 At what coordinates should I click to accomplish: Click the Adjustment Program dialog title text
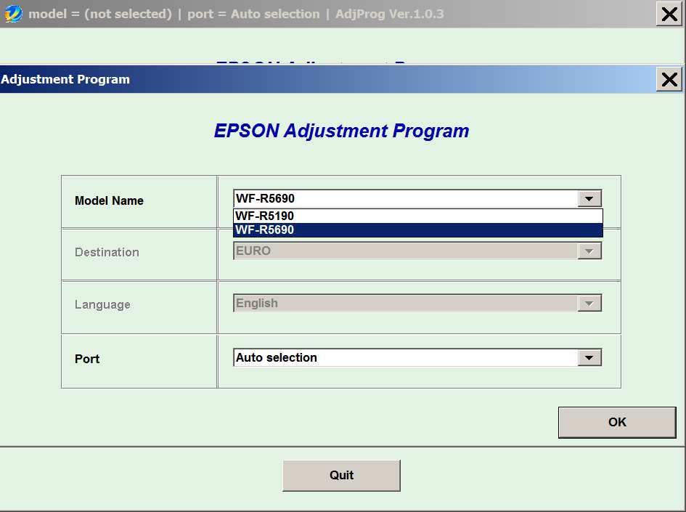[65, 79]
